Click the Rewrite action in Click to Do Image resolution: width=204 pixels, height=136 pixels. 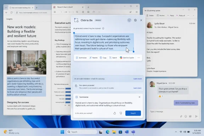point(93,58)
